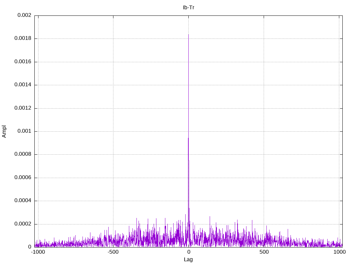Click the x-axis tick label 500

(x=264, y=252)
